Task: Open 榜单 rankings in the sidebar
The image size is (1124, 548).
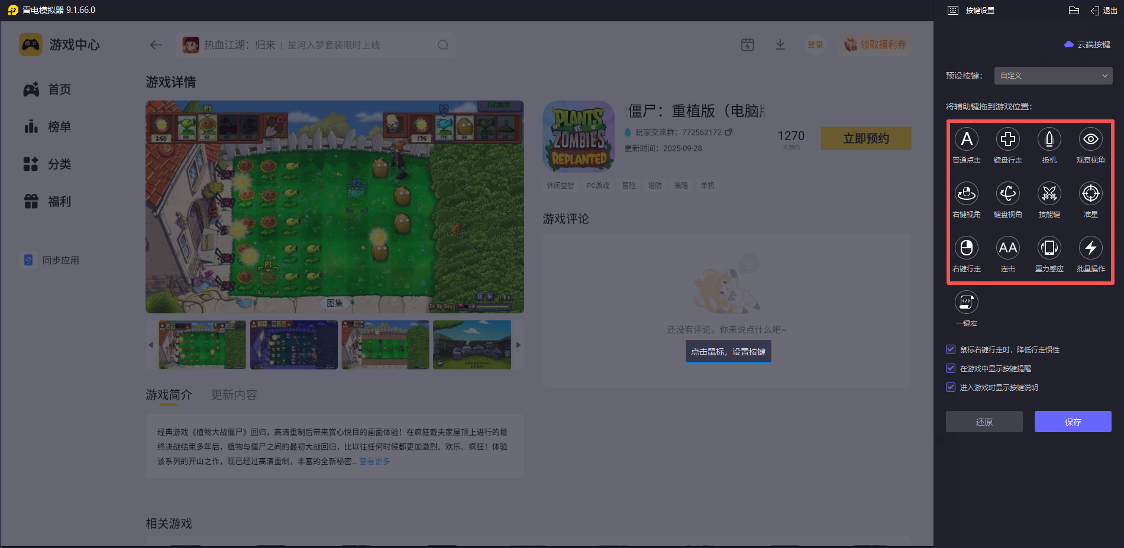Action: coord(47,127)
